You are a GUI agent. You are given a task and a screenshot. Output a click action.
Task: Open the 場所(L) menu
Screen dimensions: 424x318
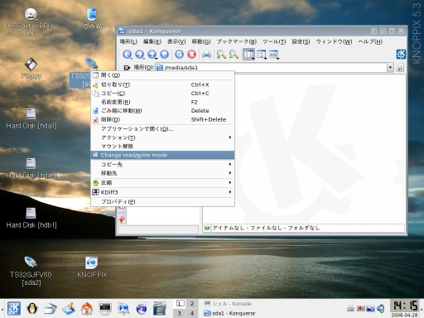[128, 41]
